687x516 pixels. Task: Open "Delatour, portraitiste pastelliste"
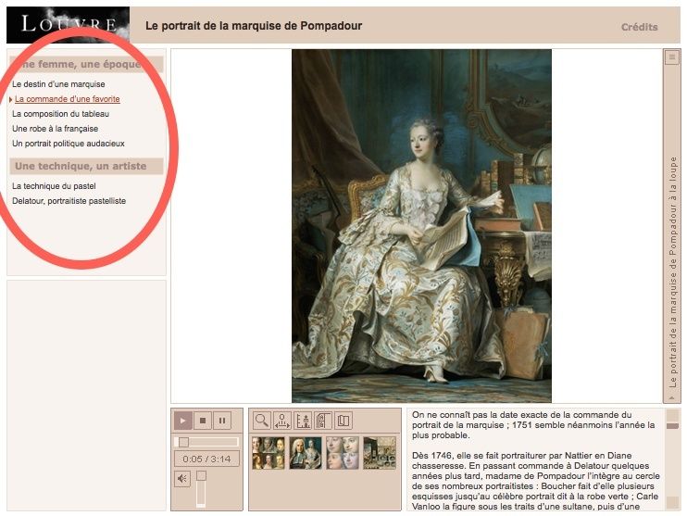[69, 201]
